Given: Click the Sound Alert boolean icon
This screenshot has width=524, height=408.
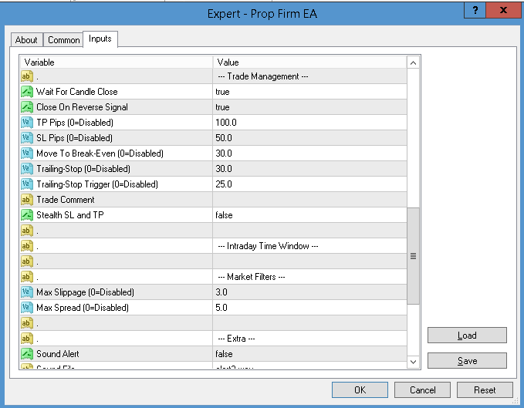Looking at the screenshot, I should (26, 354).
